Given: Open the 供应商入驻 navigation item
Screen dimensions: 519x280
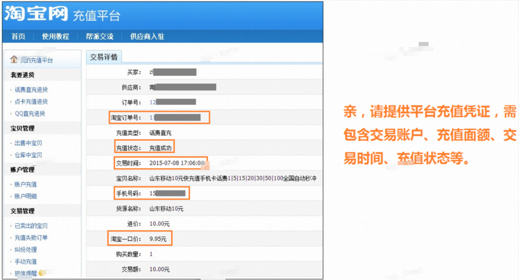Looking at the screenshot, I should 147,37.
